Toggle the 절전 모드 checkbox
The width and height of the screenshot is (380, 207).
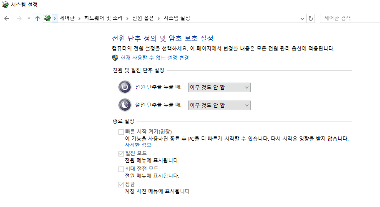click(121, 154)
